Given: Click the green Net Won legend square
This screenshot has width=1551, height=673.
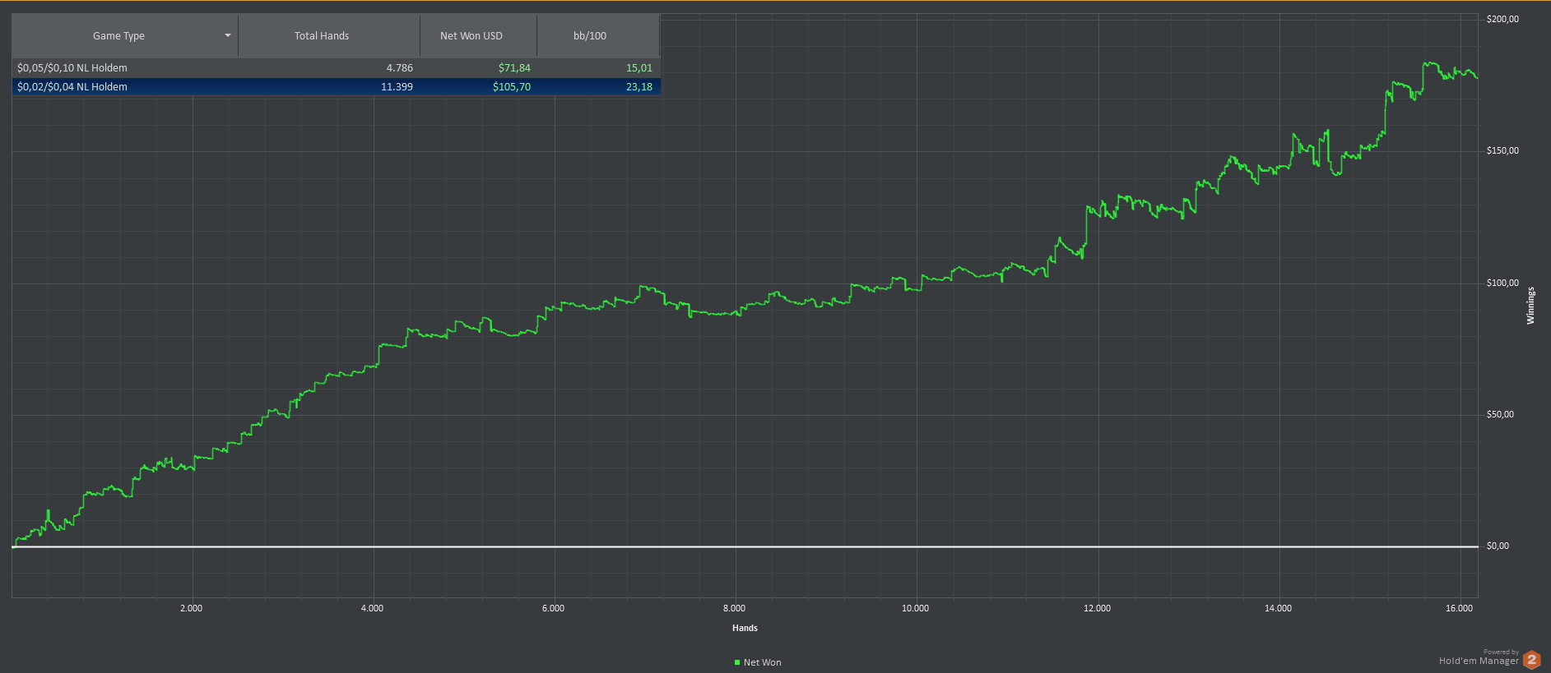Looking at the screenshot, I should click(737, 662).
